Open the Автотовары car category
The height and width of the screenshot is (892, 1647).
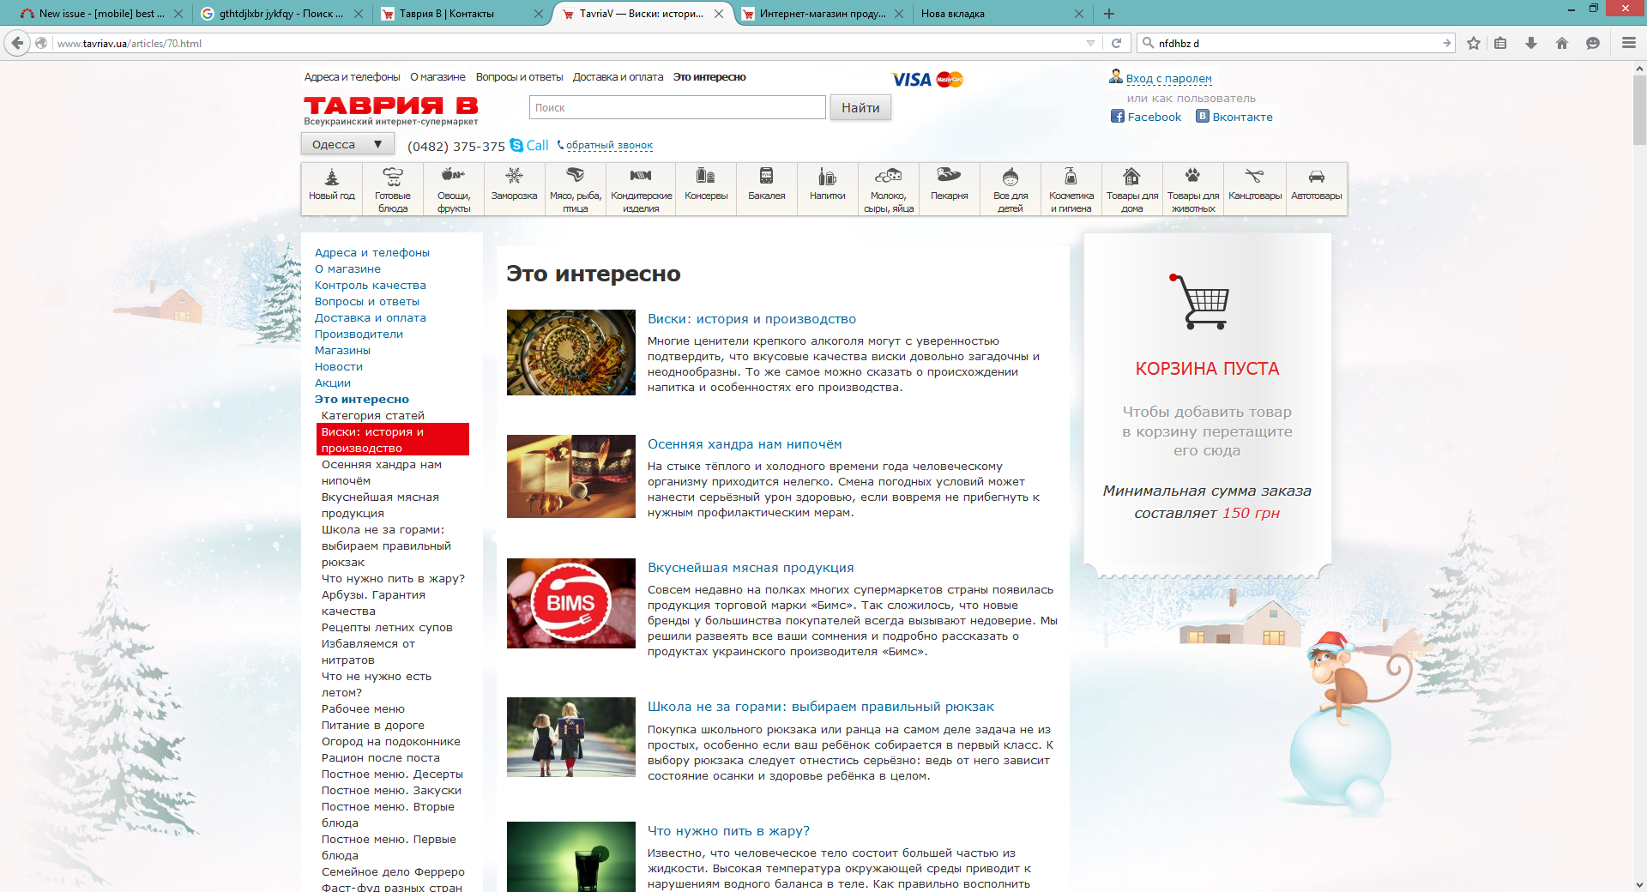[1316, 177]
